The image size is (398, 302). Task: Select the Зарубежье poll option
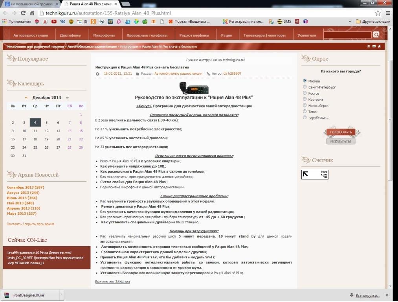304,117
